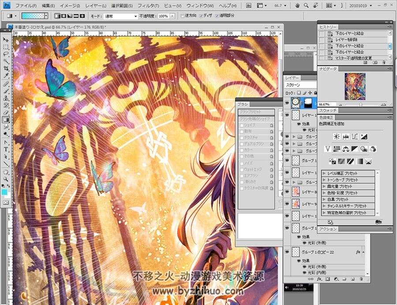This screenshot has width=397, height=305.
Task: Select the Clone Stamp tool
Action: tap(6, 98)
